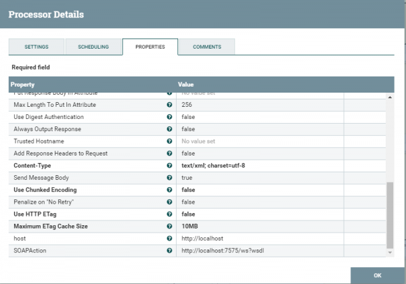Viewport: 406px width, 284px height.
Task: Click help icon for Trusted Hostname
Action: (169, 141)
